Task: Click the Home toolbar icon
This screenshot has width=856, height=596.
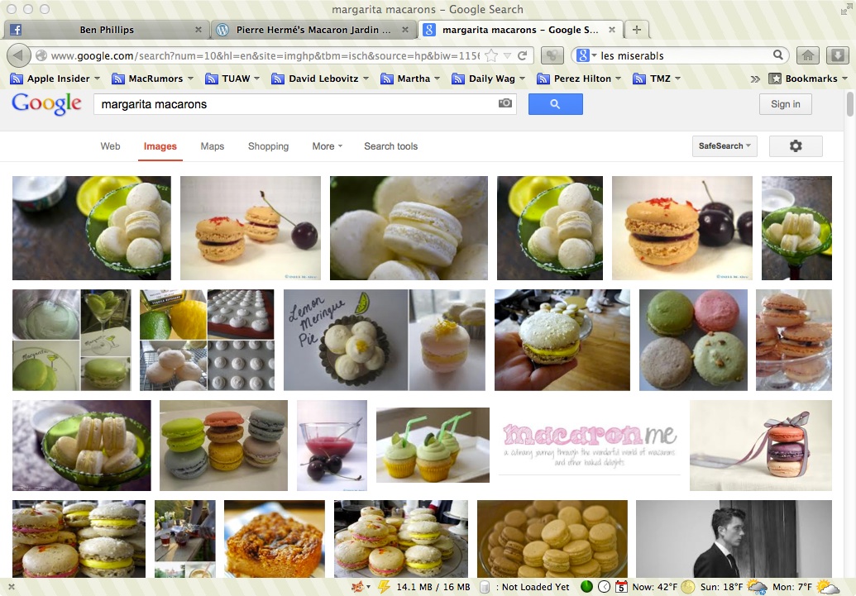Action: tap(808, 55)
